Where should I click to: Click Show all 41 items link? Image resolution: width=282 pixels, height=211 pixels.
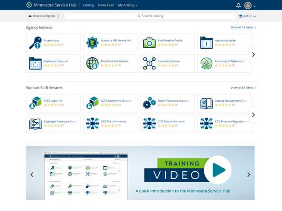coord(243,27)
